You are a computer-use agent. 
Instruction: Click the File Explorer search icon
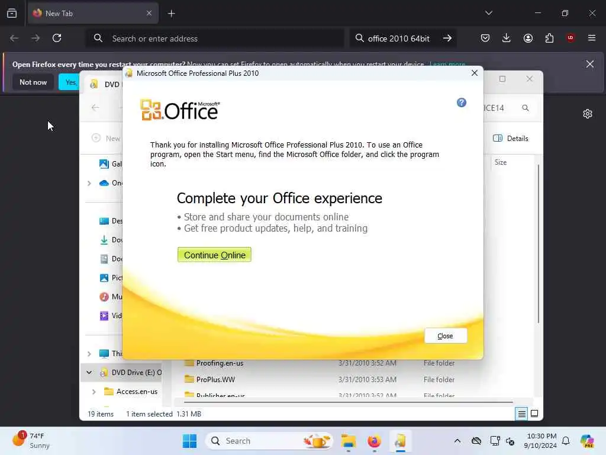click(x=526, y=108)
